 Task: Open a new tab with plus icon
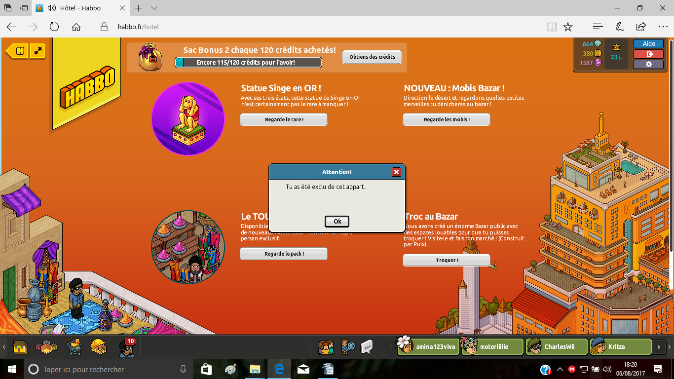(139, 8)
